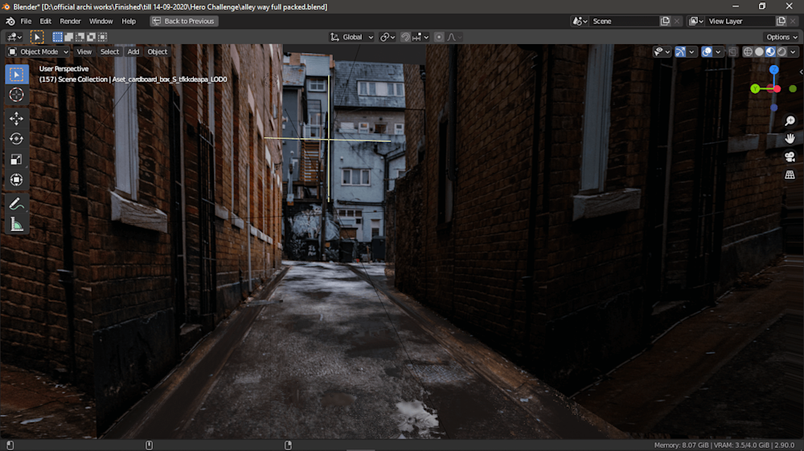The width and height of the screenshot is (804, 451).
Task: Open the gizmo settings dropdown arrow
Action: coord(691,51)
